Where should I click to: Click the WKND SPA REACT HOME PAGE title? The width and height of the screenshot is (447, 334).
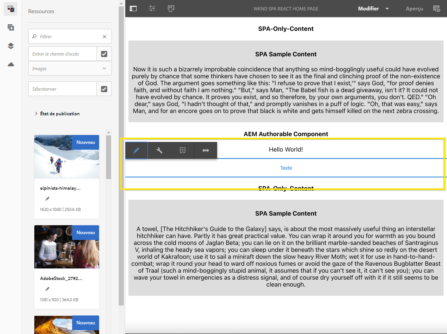point(286,9)
